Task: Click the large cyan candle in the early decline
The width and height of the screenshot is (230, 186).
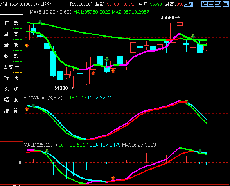Action: [53, 63]
